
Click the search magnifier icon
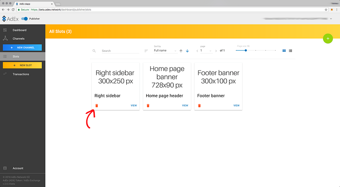click(x=94, y=51)
